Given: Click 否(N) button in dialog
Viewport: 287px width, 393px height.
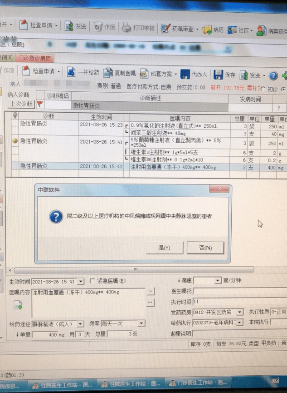Looking at the screenshot, I should 205,248.
